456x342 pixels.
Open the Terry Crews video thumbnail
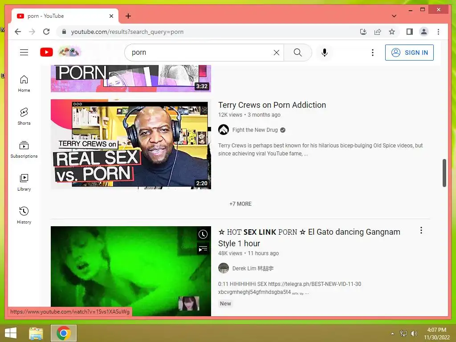click(131, 144)
